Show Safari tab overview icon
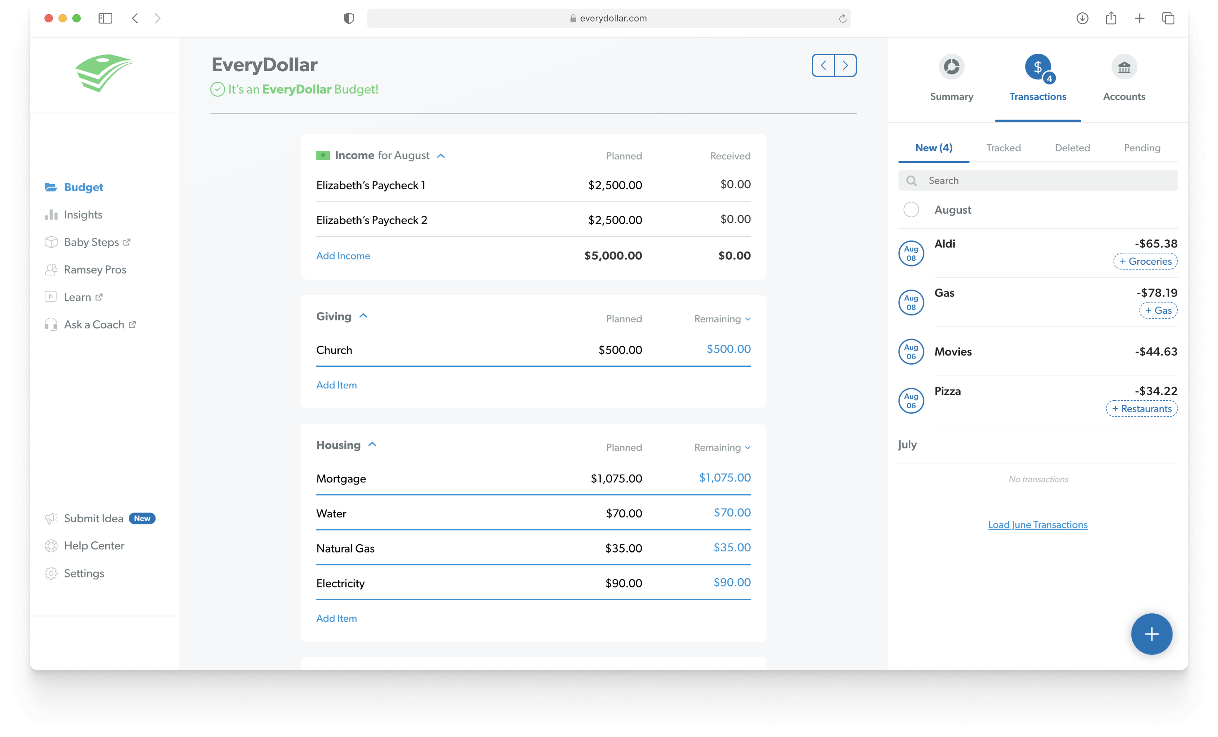 (1168, 18)
